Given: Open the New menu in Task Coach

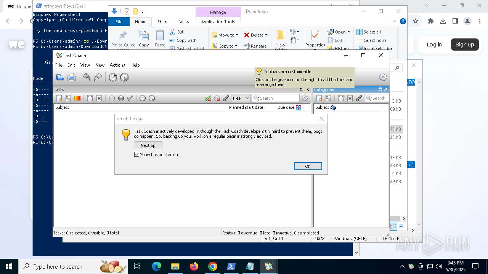Looking at the screenshot, I should [x=100, y=65].
